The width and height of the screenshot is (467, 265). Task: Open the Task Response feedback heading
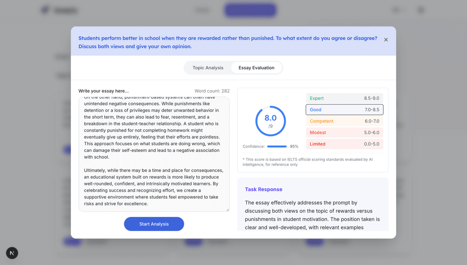point(263,190)
